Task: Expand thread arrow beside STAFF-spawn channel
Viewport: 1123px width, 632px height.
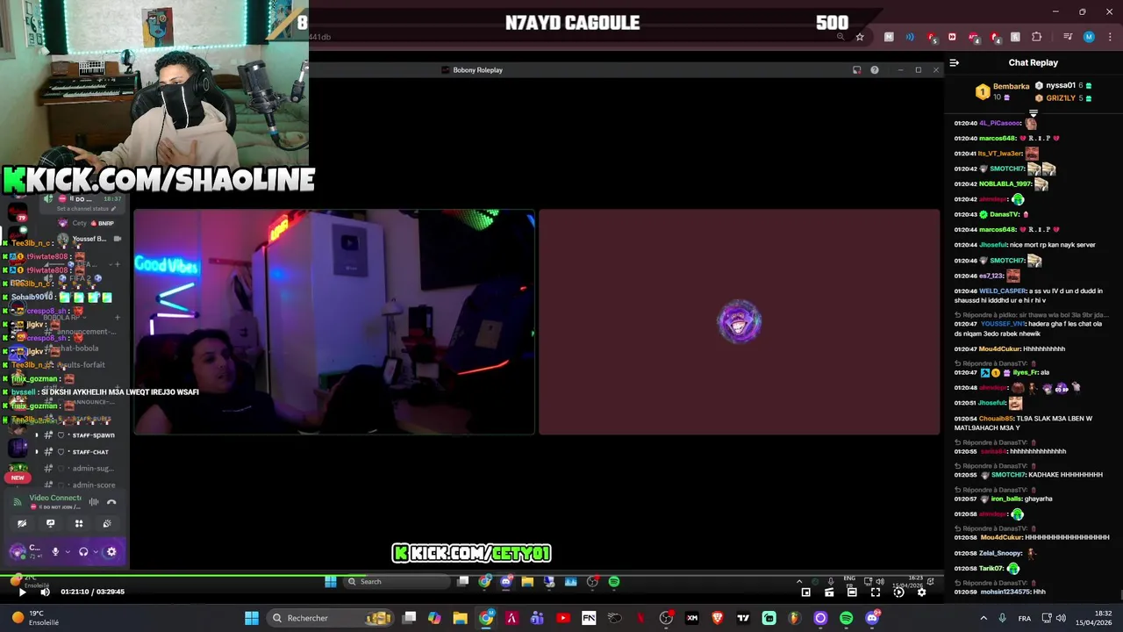Action: point(37,435)
